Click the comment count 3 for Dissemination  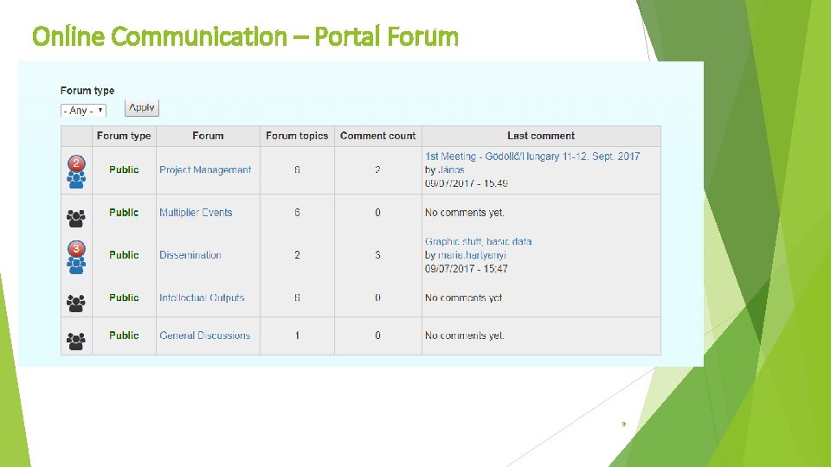pyautogui.click(x=378, y=255)
